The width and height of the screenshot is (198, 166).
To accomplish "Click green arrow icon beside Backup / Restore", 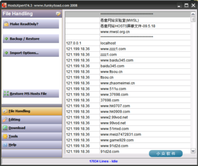I will click(x=6, y=39).
